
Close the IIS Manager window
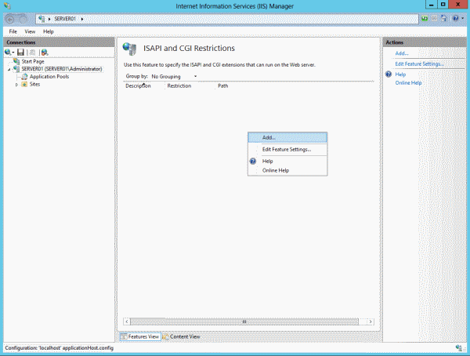point(457,5)
